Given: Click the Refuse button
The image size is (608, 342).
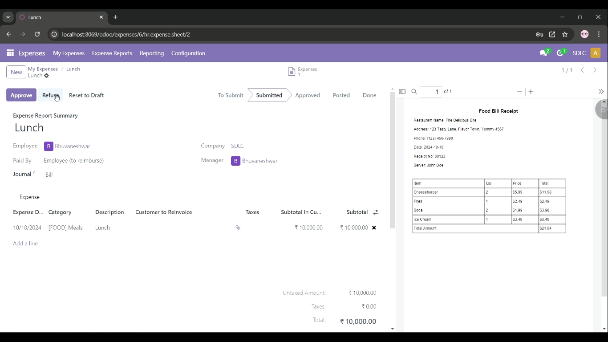Looking at the screenshot, I should pyautogui.click(x=50, y=95).
